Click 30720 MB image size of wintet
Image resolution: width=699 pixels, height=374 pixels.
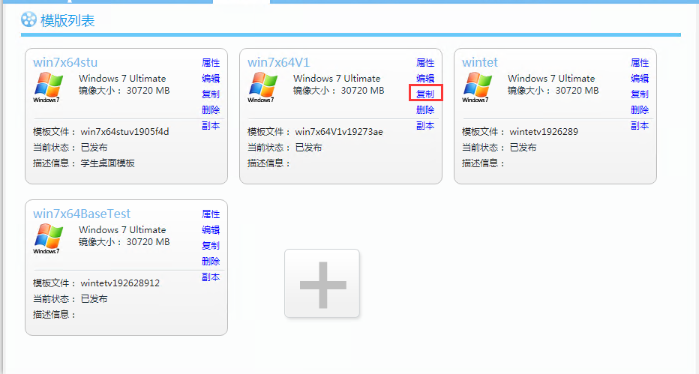pyautogui.click(x=577, y=91)
